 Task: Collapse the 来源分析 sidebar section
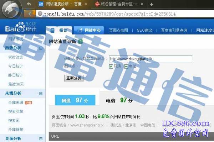click(41, 93)
